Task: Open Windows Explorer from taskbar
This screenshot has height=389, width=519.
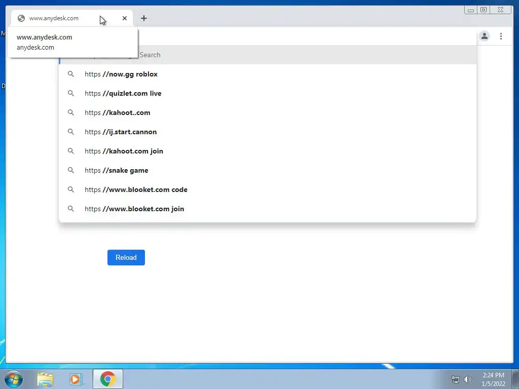Action: coord(45,379)
